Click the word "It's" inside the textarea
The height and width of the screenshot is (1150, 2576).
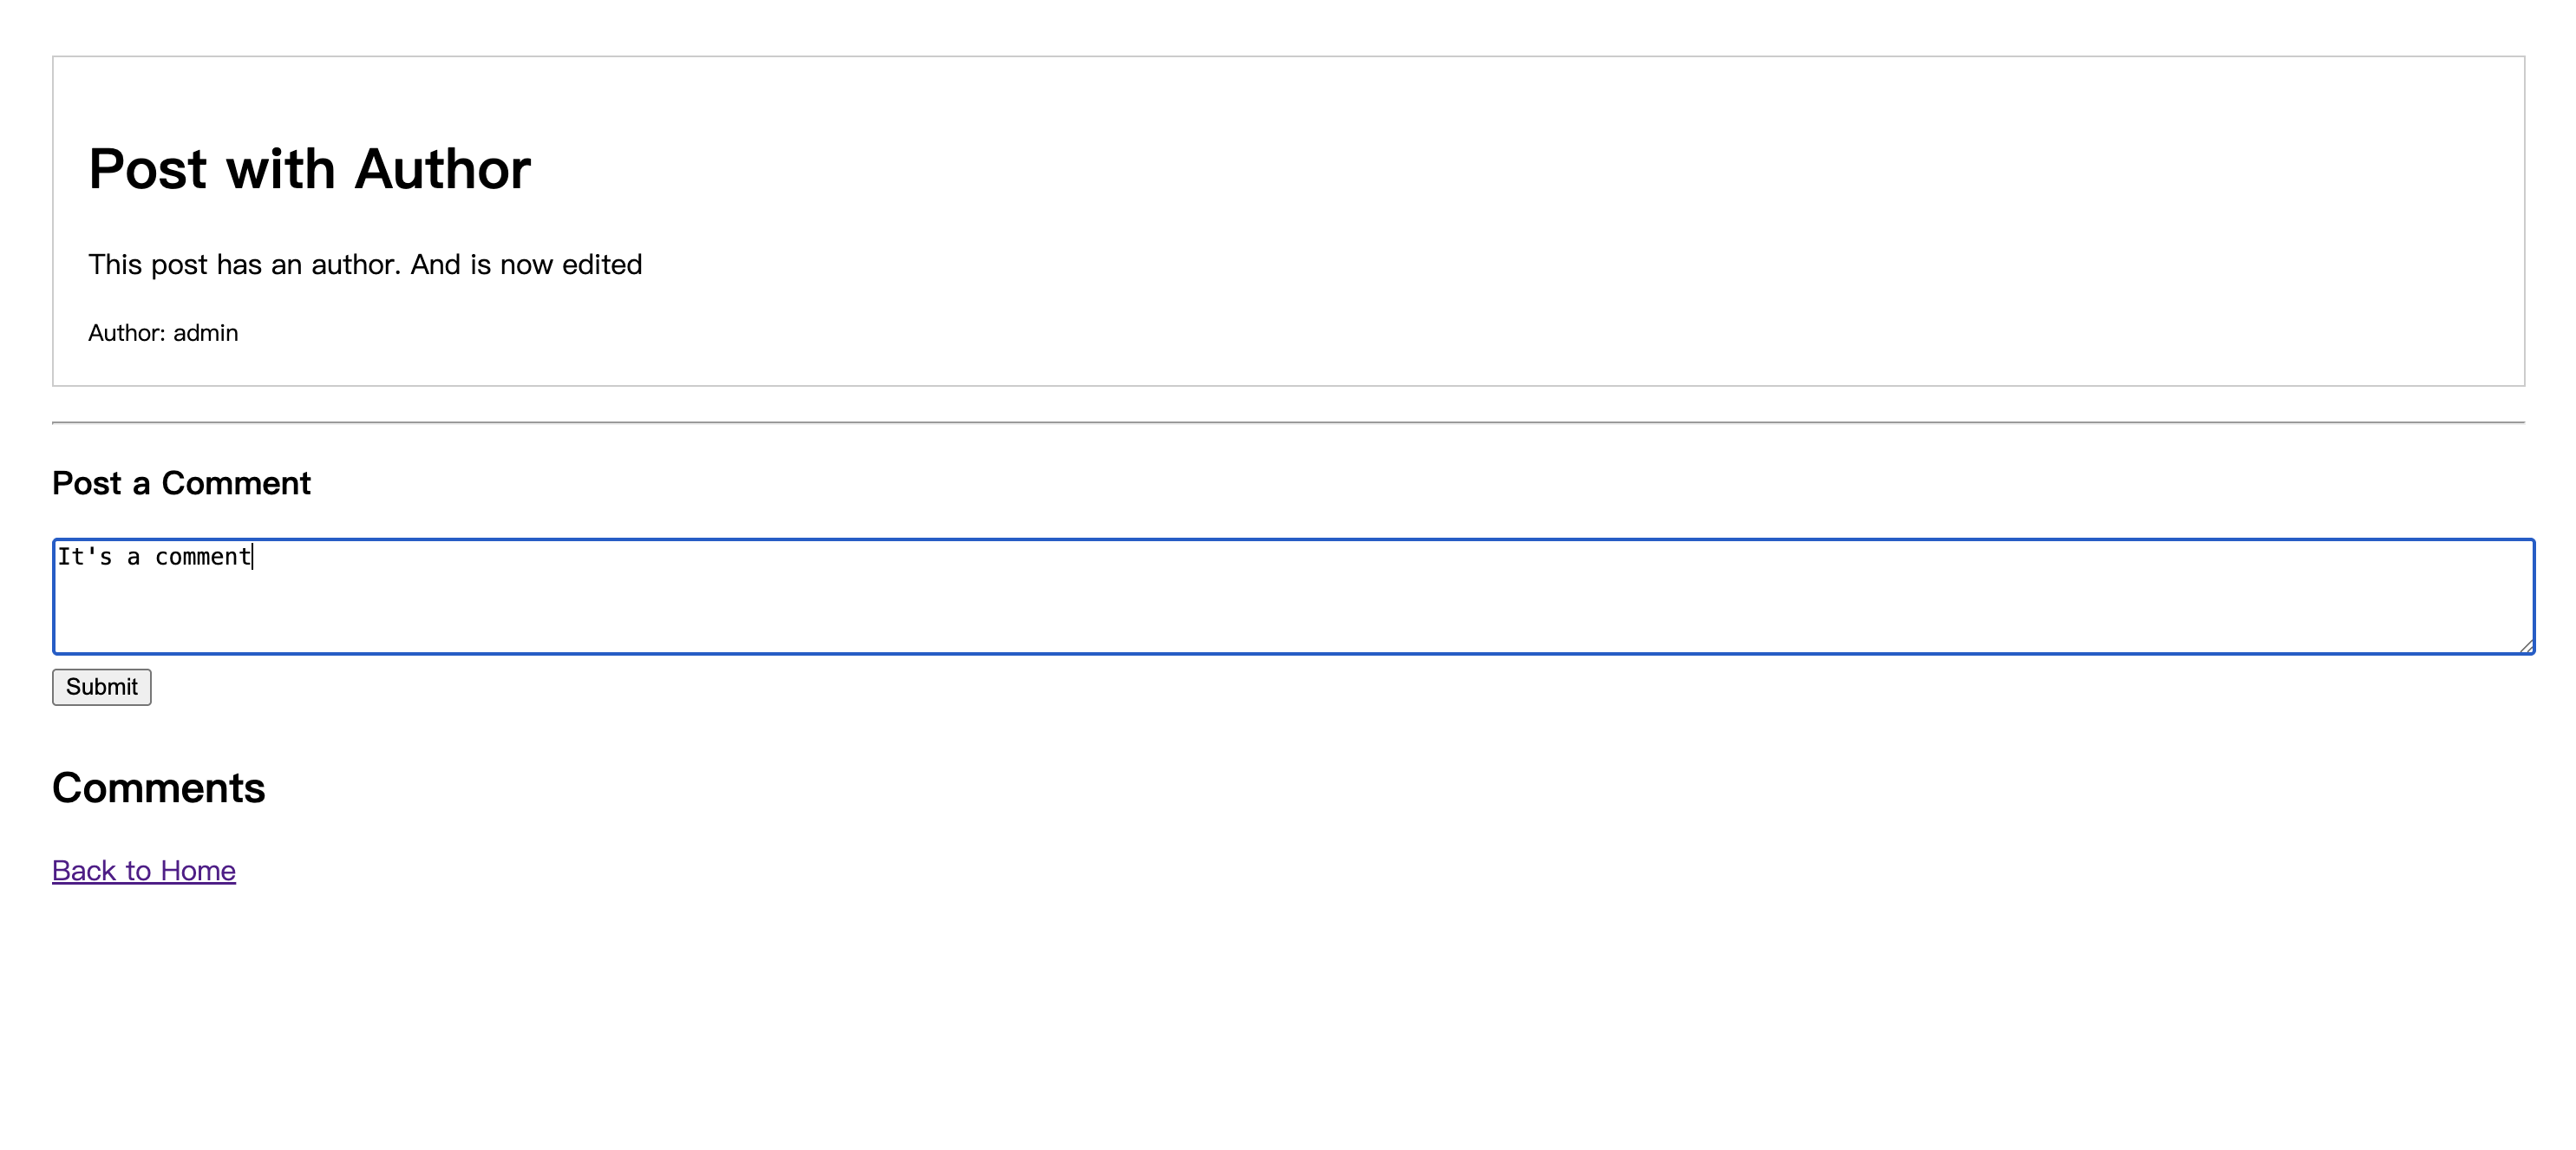84,557
